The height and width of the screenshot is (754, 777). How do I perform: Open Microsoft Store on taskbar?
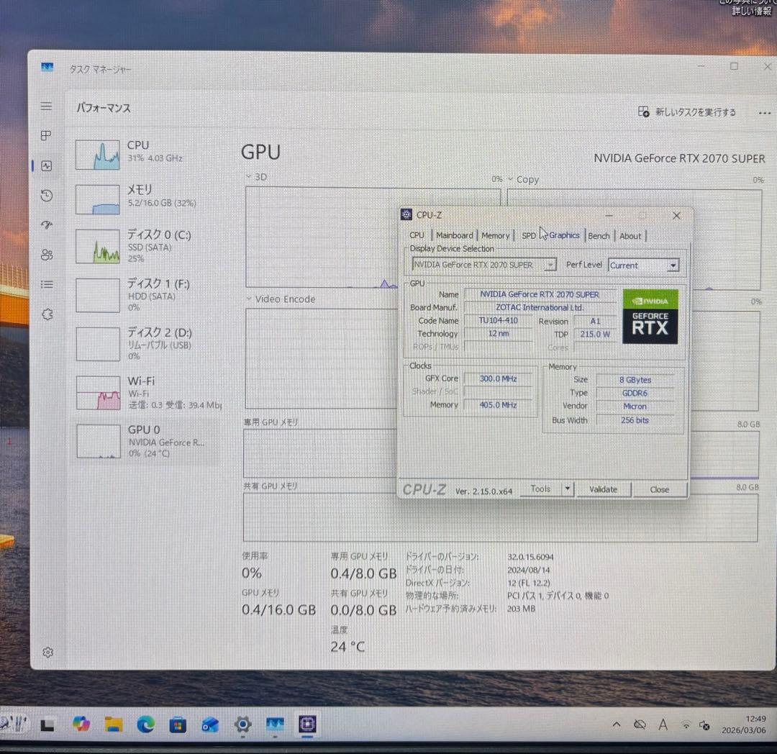pyautogui.click(x=178, y=725)
